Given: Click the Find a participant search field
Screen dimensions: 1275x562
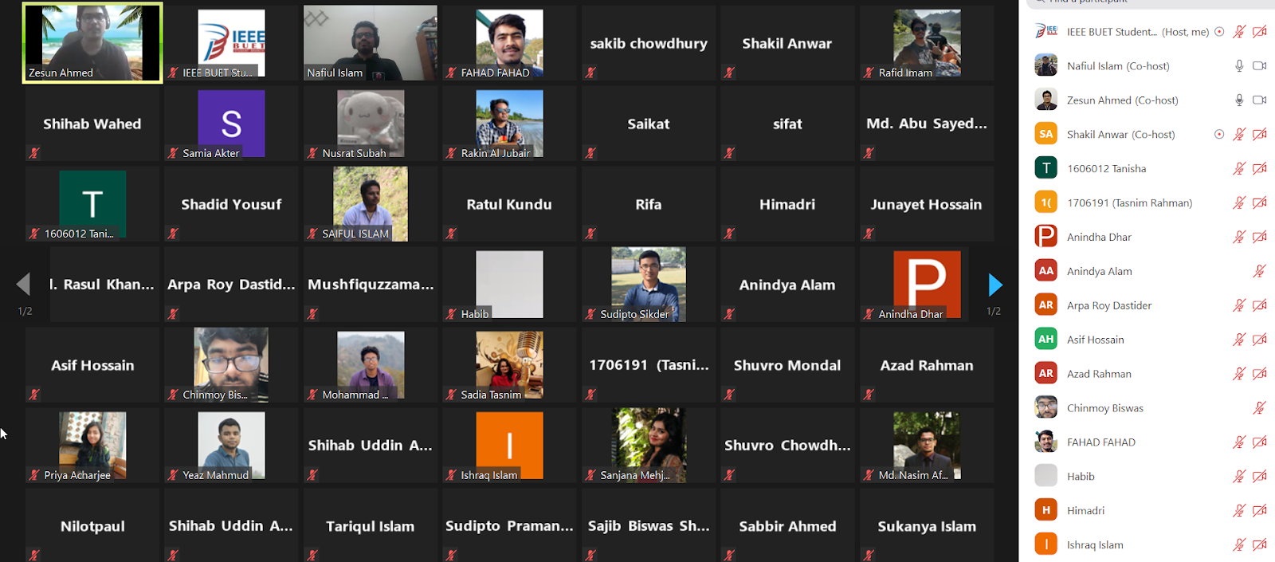Looking at the screenshot, I should click(1151, 2).
